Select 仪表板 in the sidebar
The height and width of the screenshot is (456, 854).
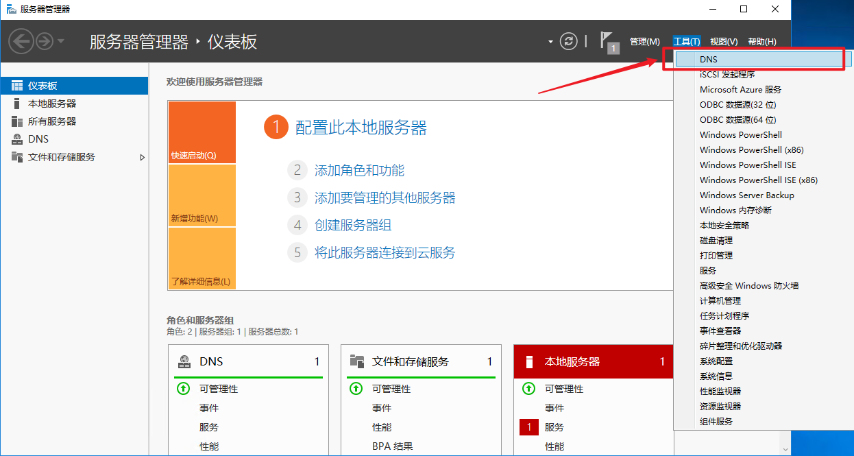pos(74,86)
